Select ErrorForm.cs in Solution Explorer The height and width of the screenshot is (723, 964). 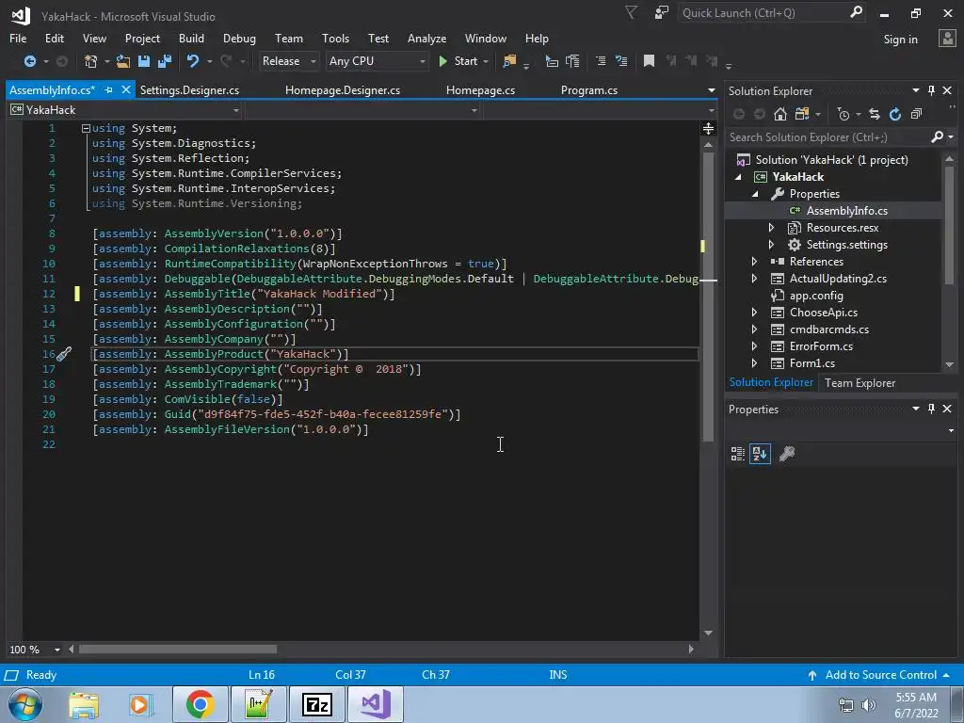(821, 346)
